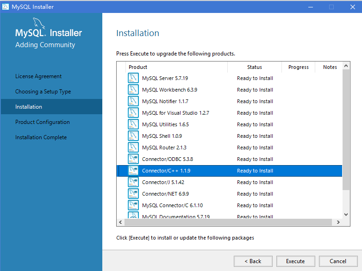
Task: Select Connector/J 5.1.42 text
Action: 163,182
